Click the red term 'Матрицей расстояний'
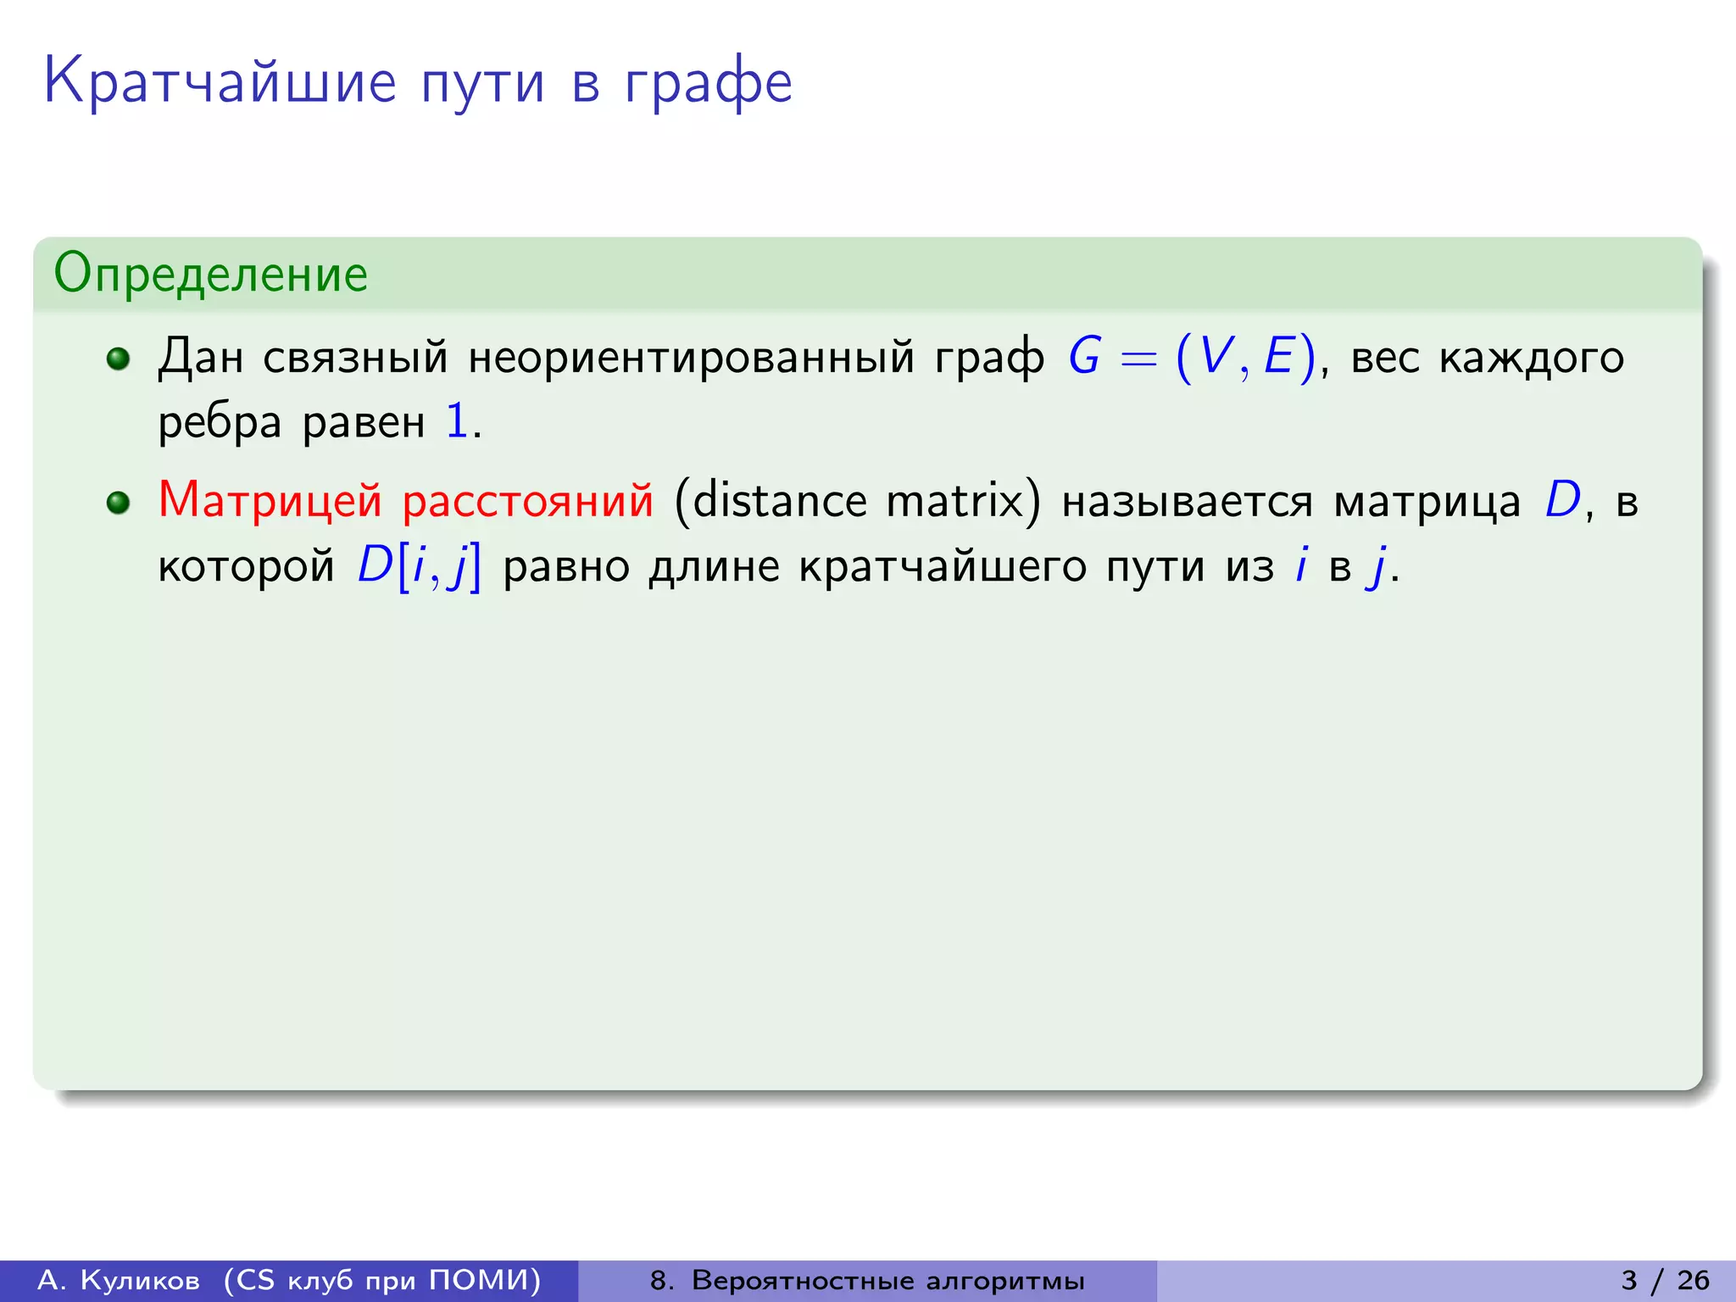 (x=406, y=500)
